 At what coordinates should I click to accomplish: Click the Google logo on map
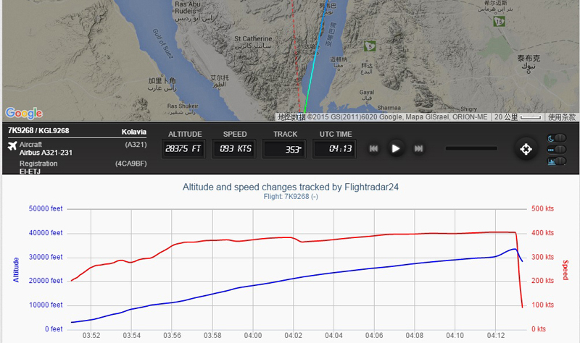pyautogui.click(x=24, y=113)
